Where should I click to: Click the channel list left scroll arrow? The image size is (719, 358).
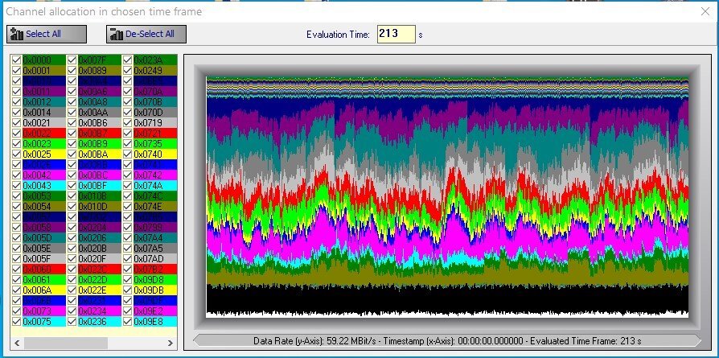[18, 343]
